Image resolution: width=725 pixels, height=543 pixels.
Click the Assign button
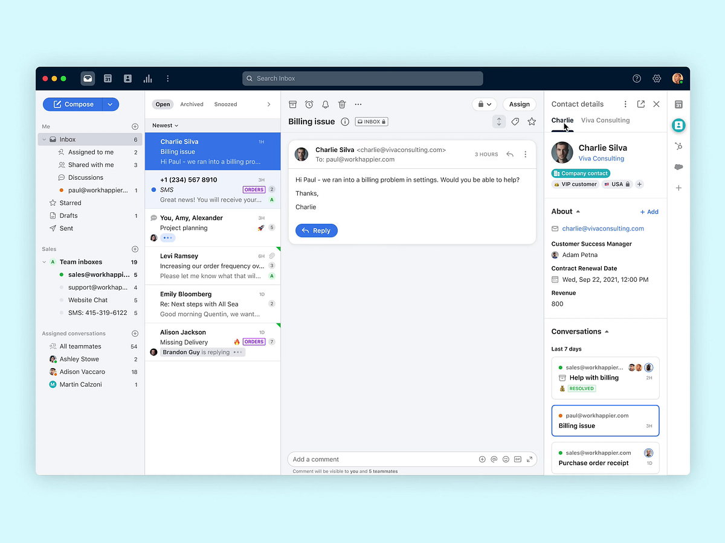pyautogui.click(x=519, y=104)
